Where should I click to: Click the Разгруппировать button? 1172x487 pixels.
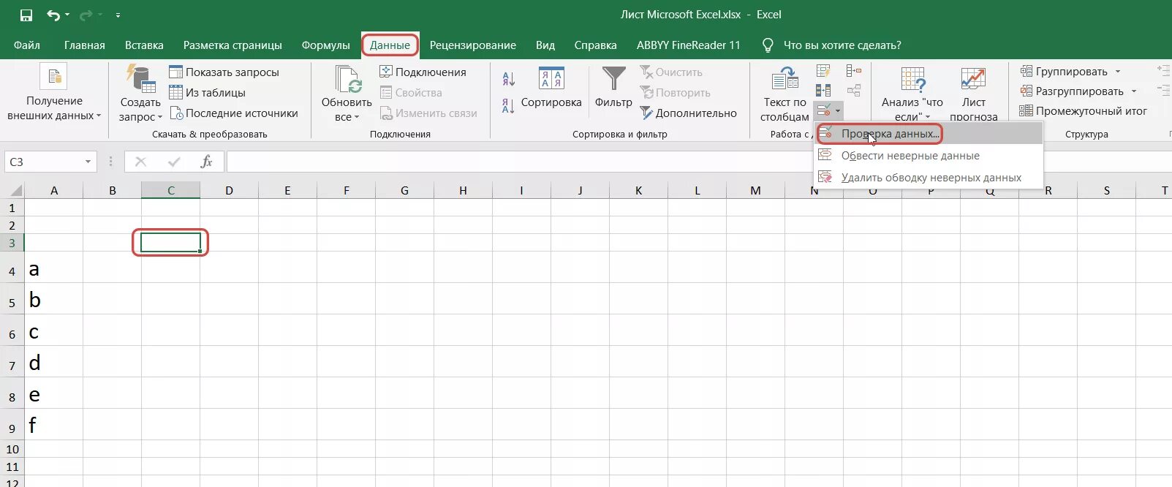pos(1072,91)
